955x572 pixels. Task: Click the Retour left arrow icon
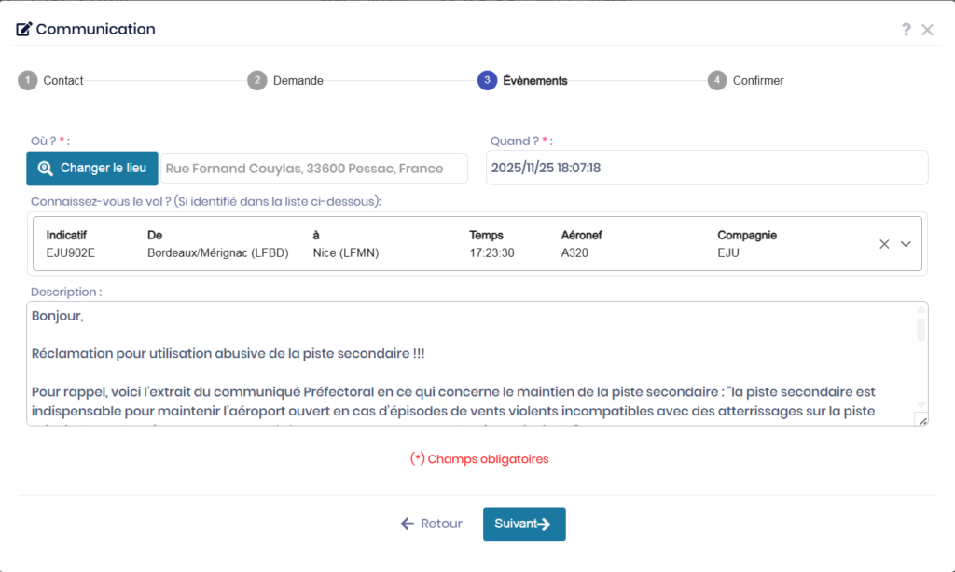tap(408, 524)
